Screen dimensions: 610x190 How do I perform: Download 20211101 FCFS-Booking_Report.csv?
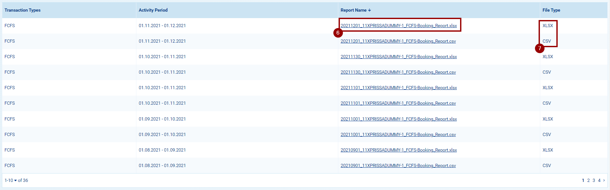click(x=398, y=103)
